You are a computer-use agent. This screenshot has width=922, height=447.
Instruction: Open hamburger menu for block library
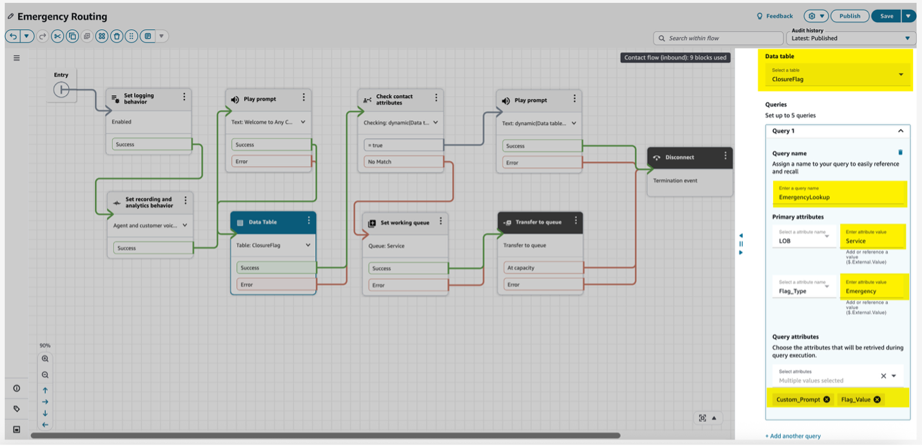click(17, 57)
